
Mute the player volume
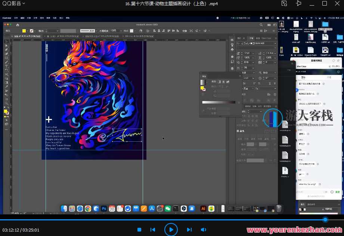[203, 230]
